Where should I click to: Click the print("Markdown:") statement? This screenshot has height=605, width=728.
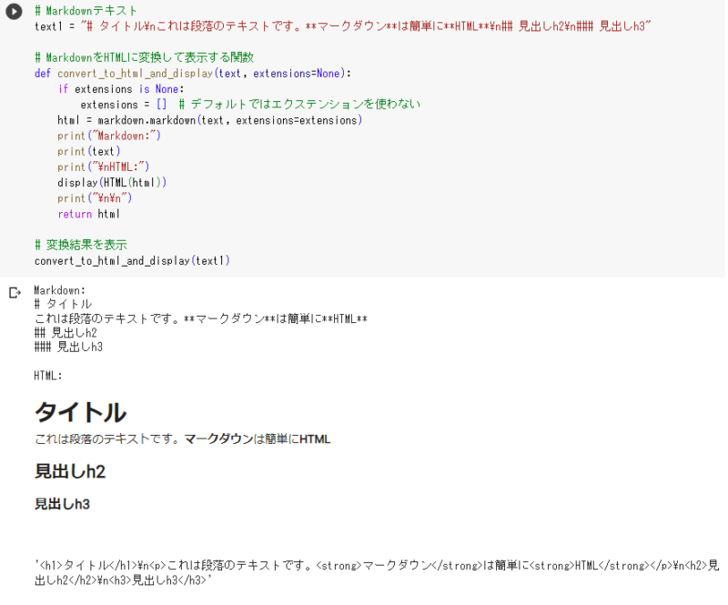tap(108, 136)
